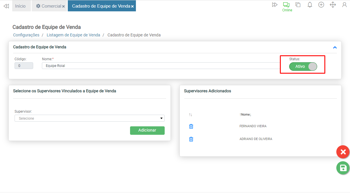The width and height of the screenshot is (350, 193).
Task: Click the four-way move arrows icon
Action: (x=333, y=5)
